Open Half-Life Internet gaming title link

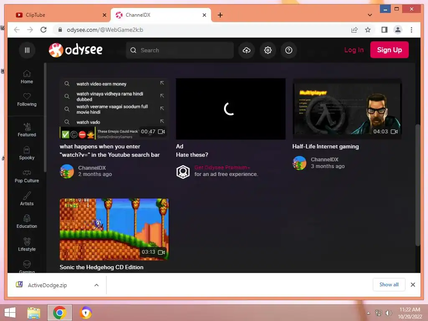(x=325, y=147)
